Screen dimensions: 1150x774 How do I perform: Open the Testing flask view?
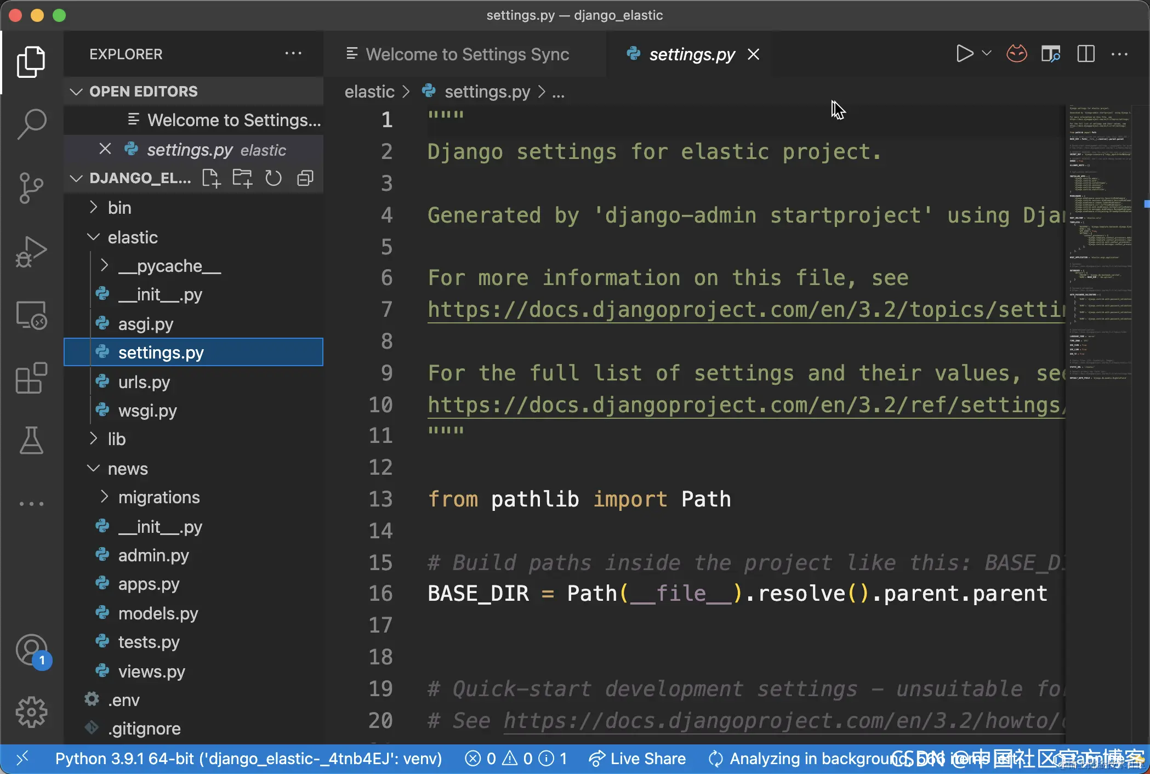(31, 441)
